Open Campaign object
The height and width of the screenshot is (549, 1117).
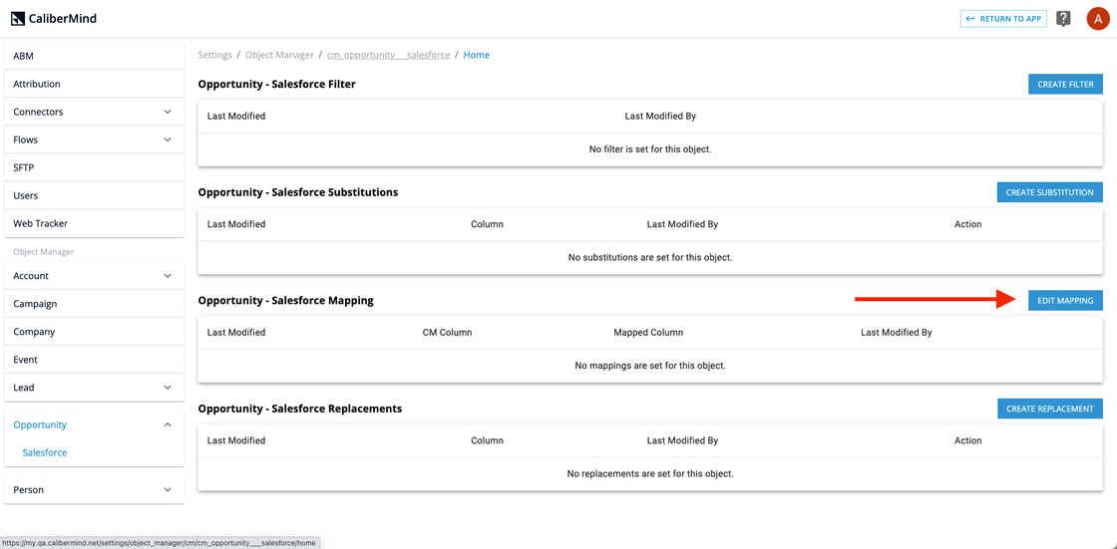(x=94, y=303)
